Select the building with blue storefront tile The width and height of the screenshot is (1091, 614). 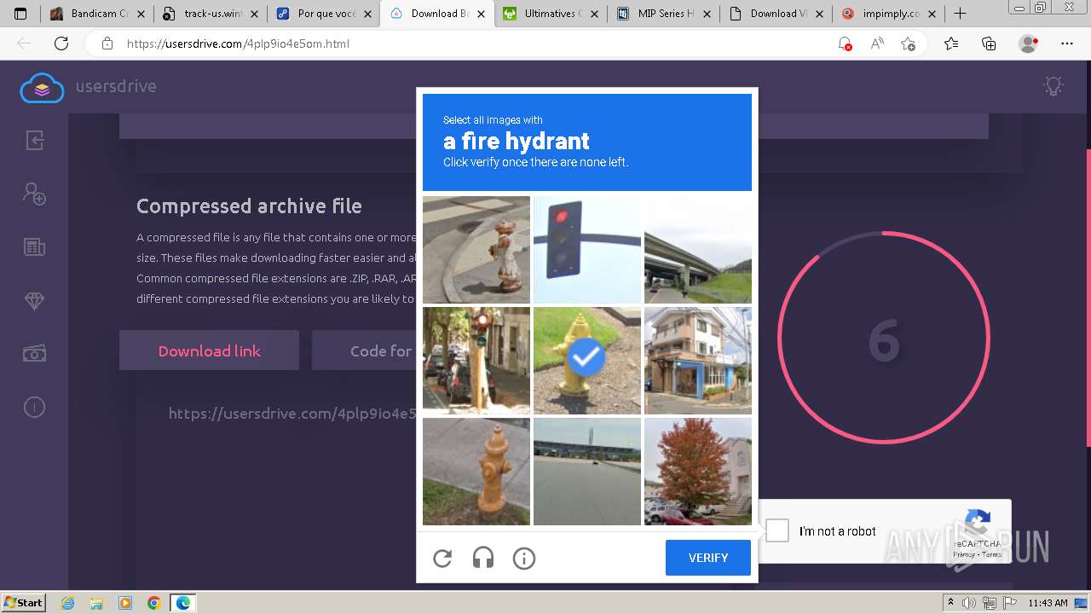[x=698, y=361]
